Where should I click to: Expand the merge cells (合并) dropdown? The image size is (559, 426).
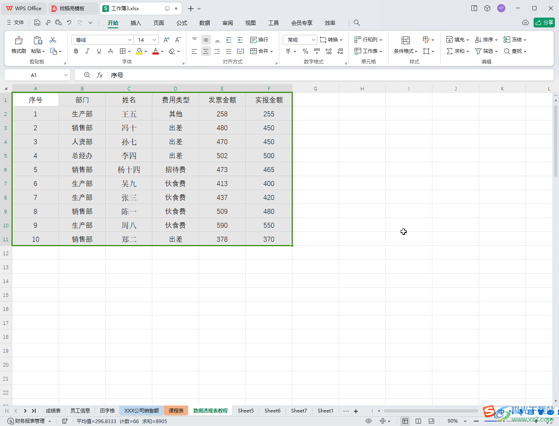pyautogui.click(x=272, y=51)
